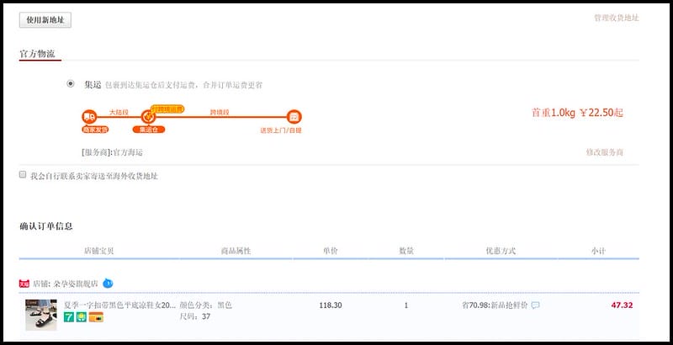Viewport: 673px width, 345px height.
Task: Click the subtotal 47.32
Action: pos(622,305)
